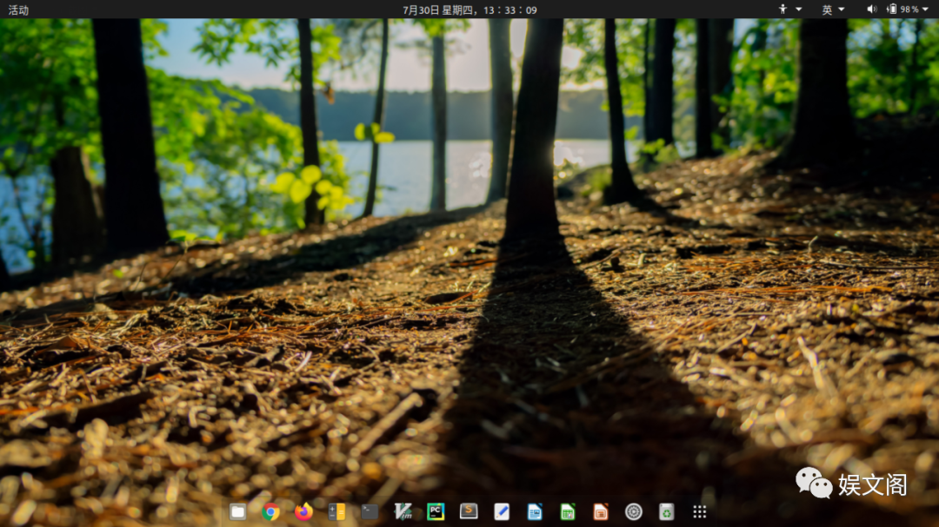Click the battery status icon
Screen dimensions: 939x527
pyautogui.click(x=891, y=9)
